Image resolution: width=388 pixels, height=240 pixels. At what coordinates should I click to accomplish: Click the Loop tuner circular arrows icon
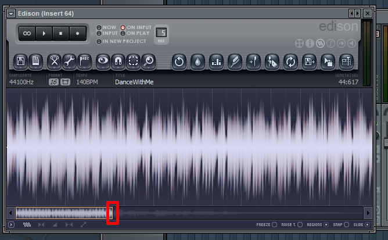coord(291,62)
